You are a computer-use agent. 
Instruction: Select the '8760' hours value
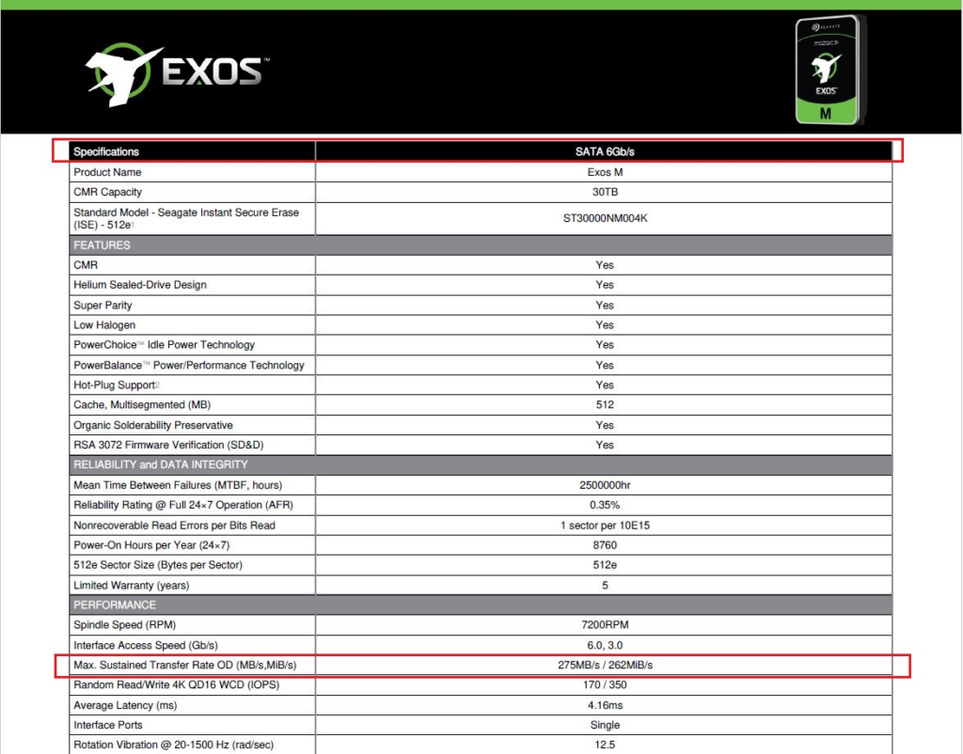click(605, 544)
